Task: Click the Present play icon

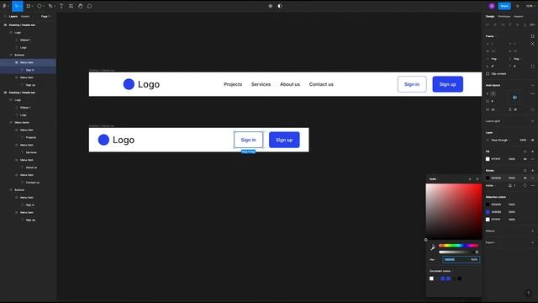Action: click(518, 6)
